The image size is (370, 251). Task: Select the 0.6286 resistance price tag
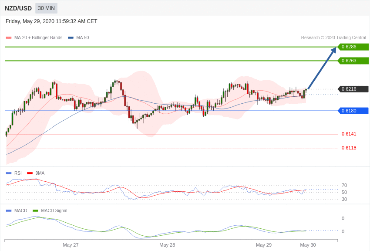353,47
